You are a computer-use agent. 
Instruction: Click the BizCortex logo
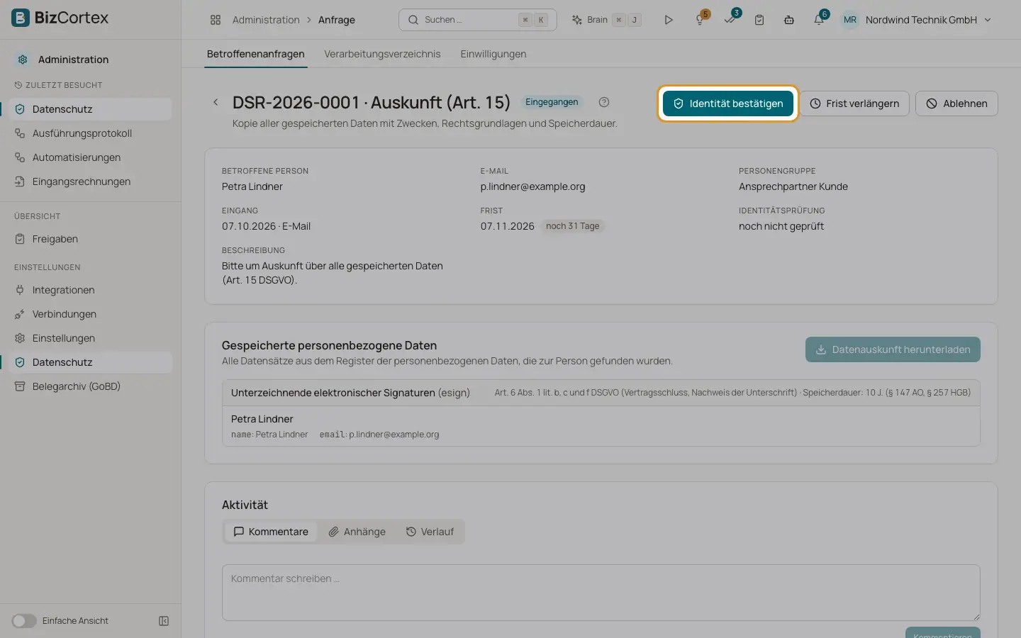[x=60, y=18]
